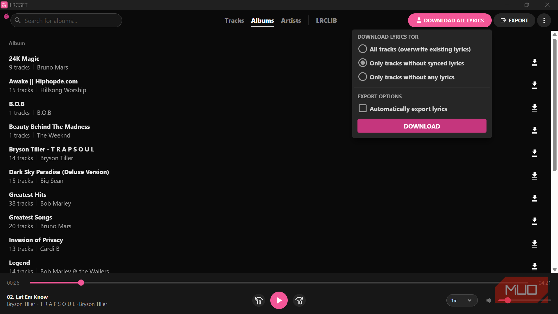558x314 pixels.
Task: Rewind playback by 10 seconds
Action: coord(259,300)
